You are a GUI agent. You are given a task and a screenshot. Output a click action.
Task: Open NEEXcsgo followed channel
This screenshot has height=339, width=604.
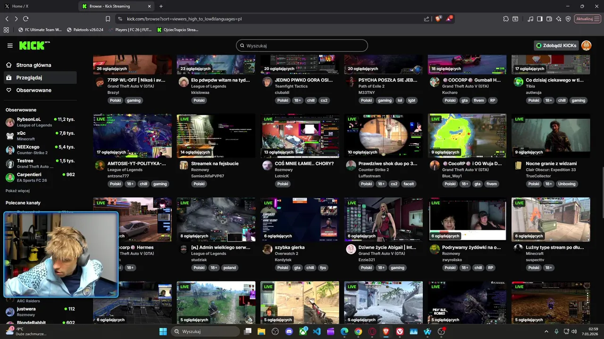[x=40, y=149]
